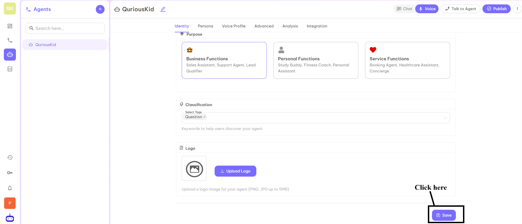Click the Upload Logo button
The image size is (522, 224).
tap(235, 171)
